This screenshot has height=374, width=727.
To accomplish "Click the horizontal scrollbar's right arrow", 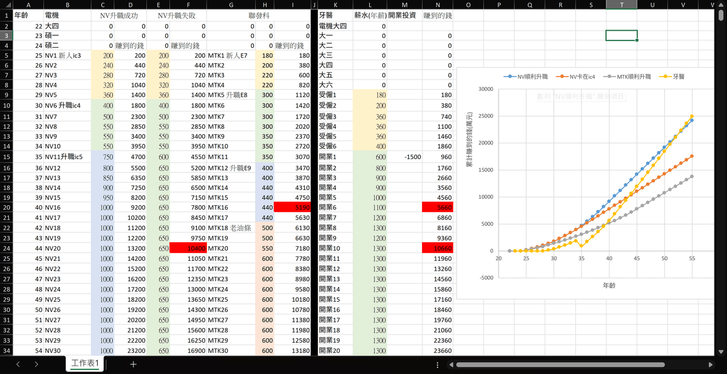I will click(x=711, y=364).
